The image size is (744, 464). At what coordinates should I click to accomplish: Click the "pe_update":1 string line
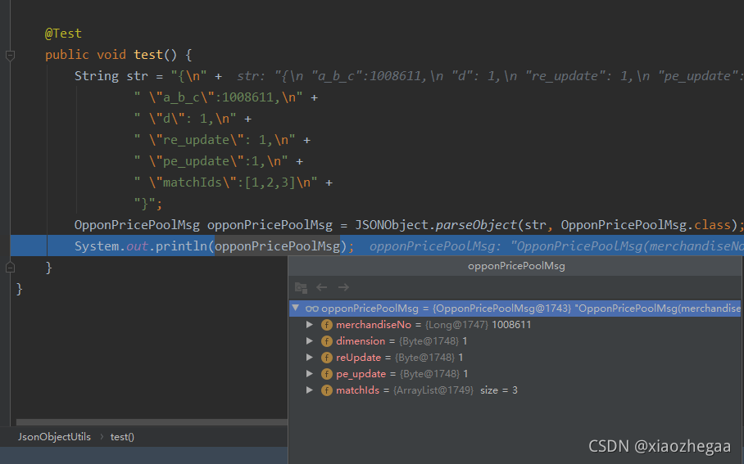(218, 161)
